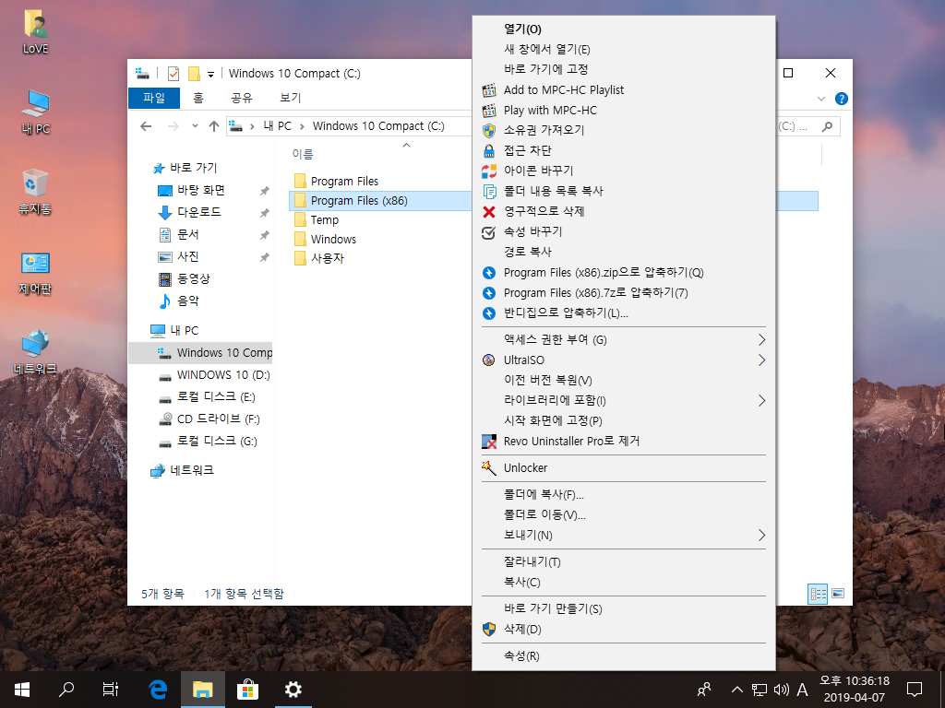The width and height of the screenshot is (945, 708).
Task: Select the 사용자 folder
Action: coord(318,258)
